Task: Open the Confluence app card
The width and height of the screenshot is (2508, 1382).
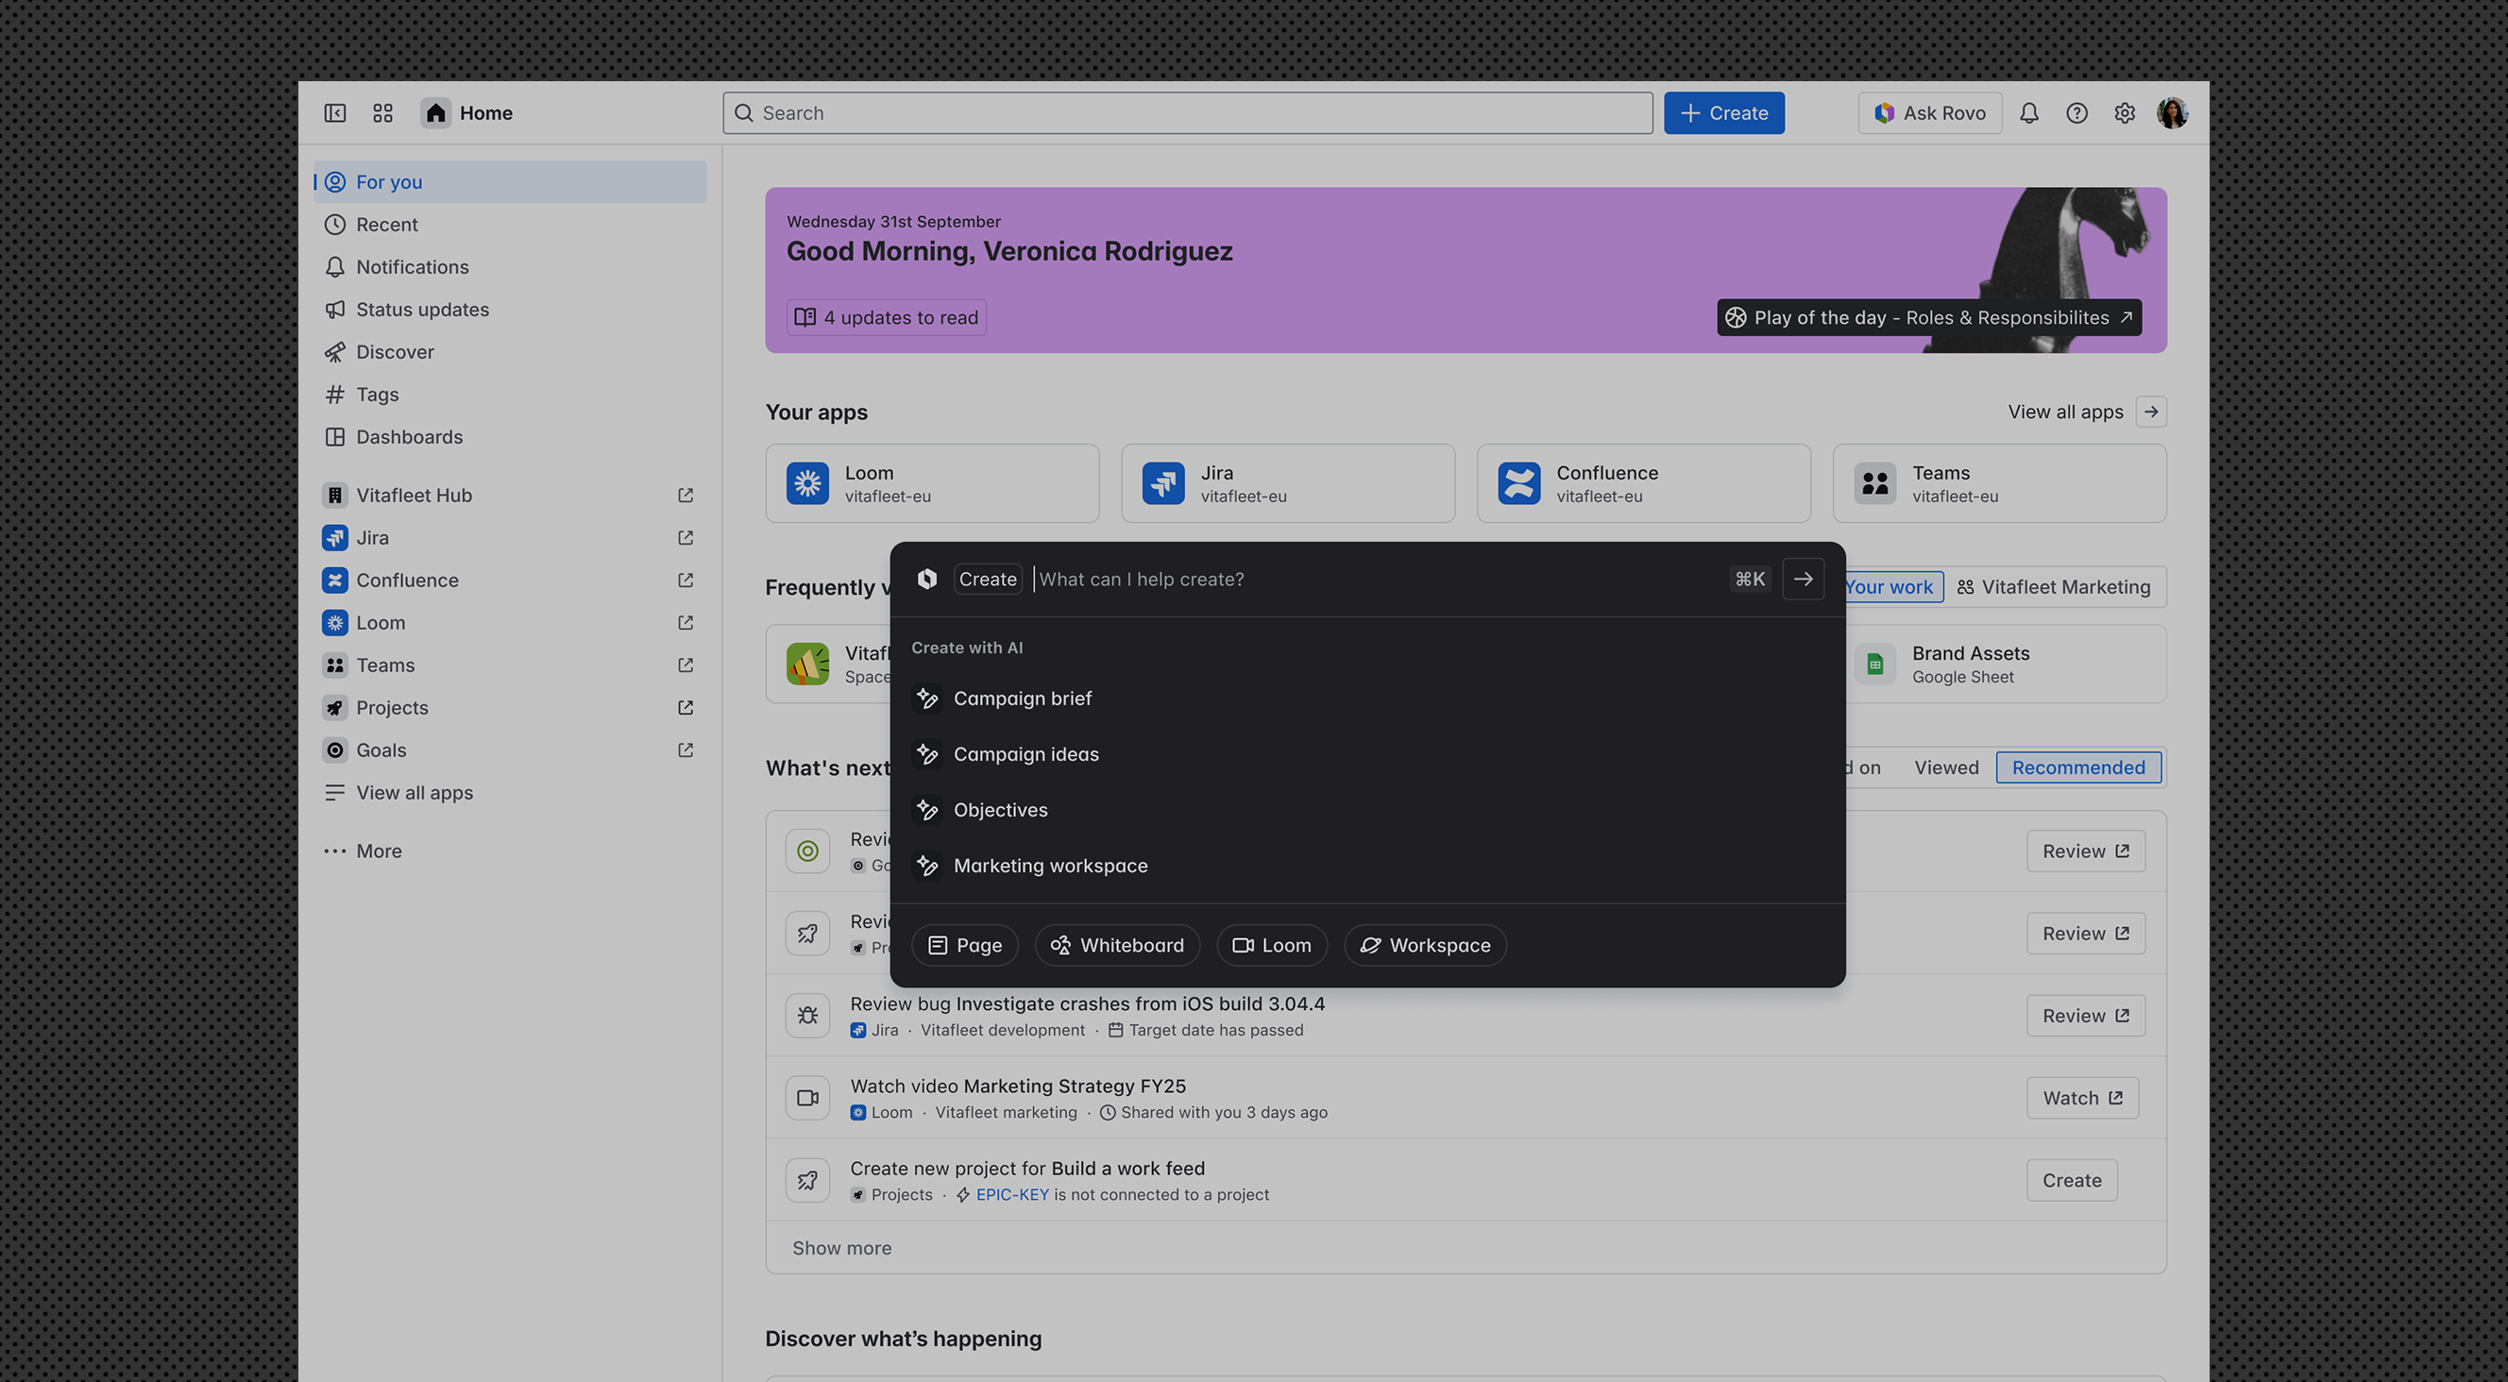Action: (1643, 483)
